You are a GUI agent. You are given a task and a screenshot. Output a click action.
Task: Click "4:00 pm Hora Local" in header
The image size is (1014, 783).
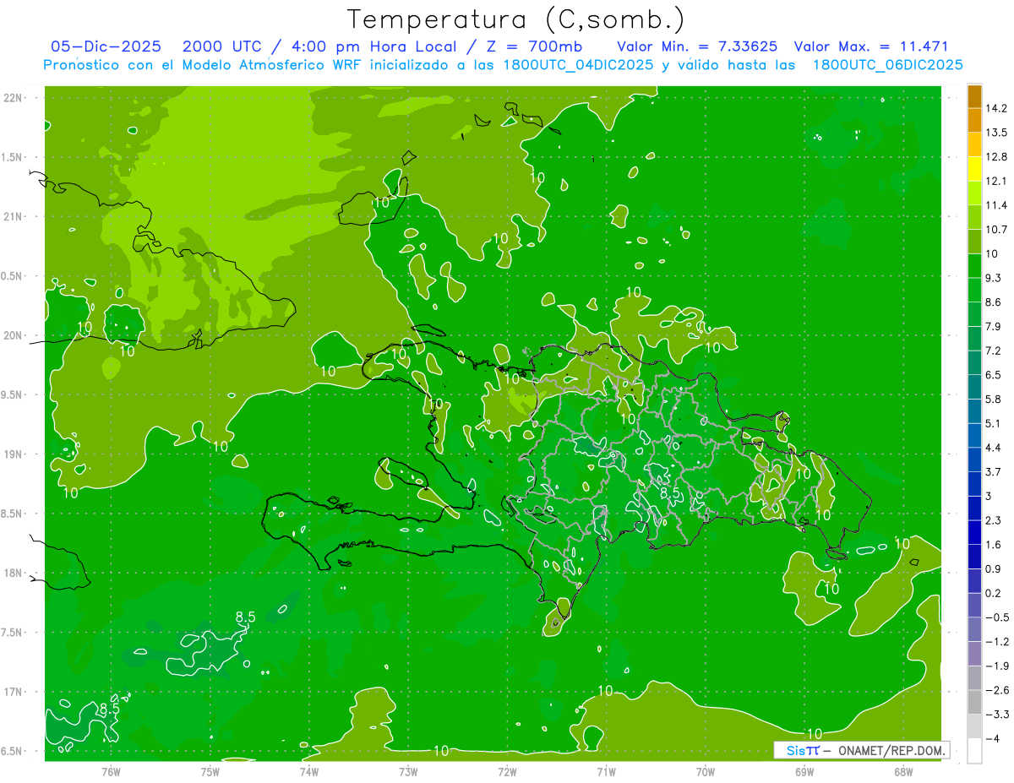pos(374,46)
